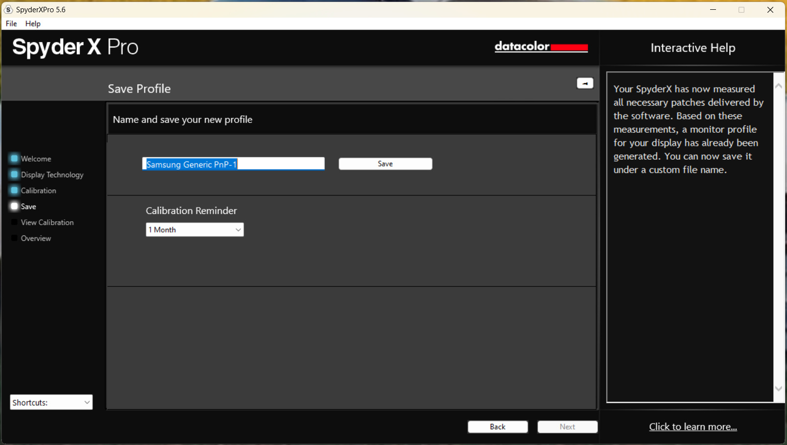
Task: Click 'Name and save your new profile' text
Action: coord(183,120)
